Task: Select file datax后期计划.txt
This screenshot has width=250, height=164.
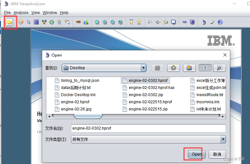Action: (73, 88)
